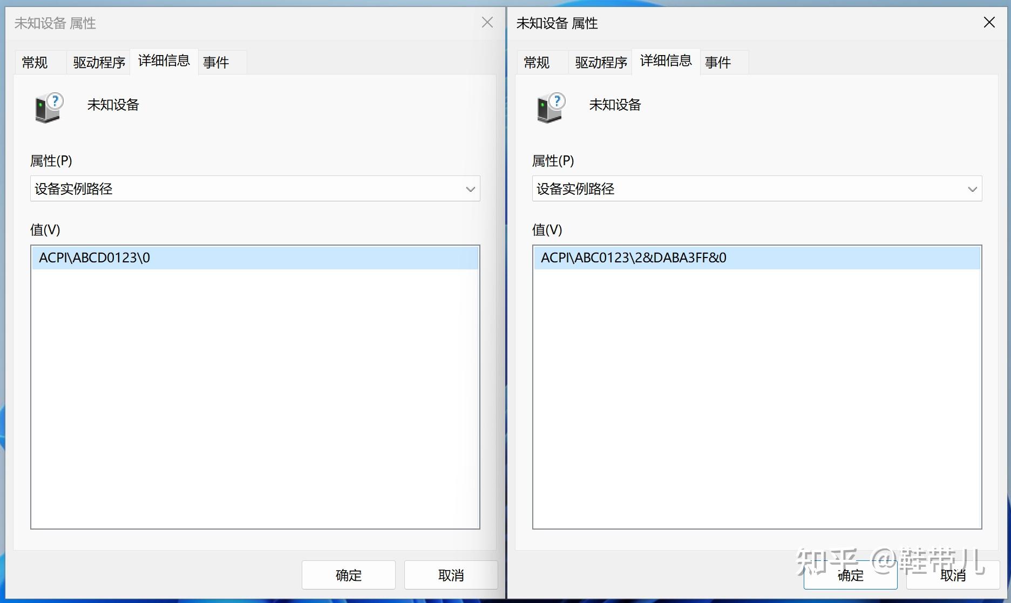Image resolution: width=1011 pixels, height=603 pixels.
Task: Select 详细信息 tab in right window
Action: (x=666, y=60)
